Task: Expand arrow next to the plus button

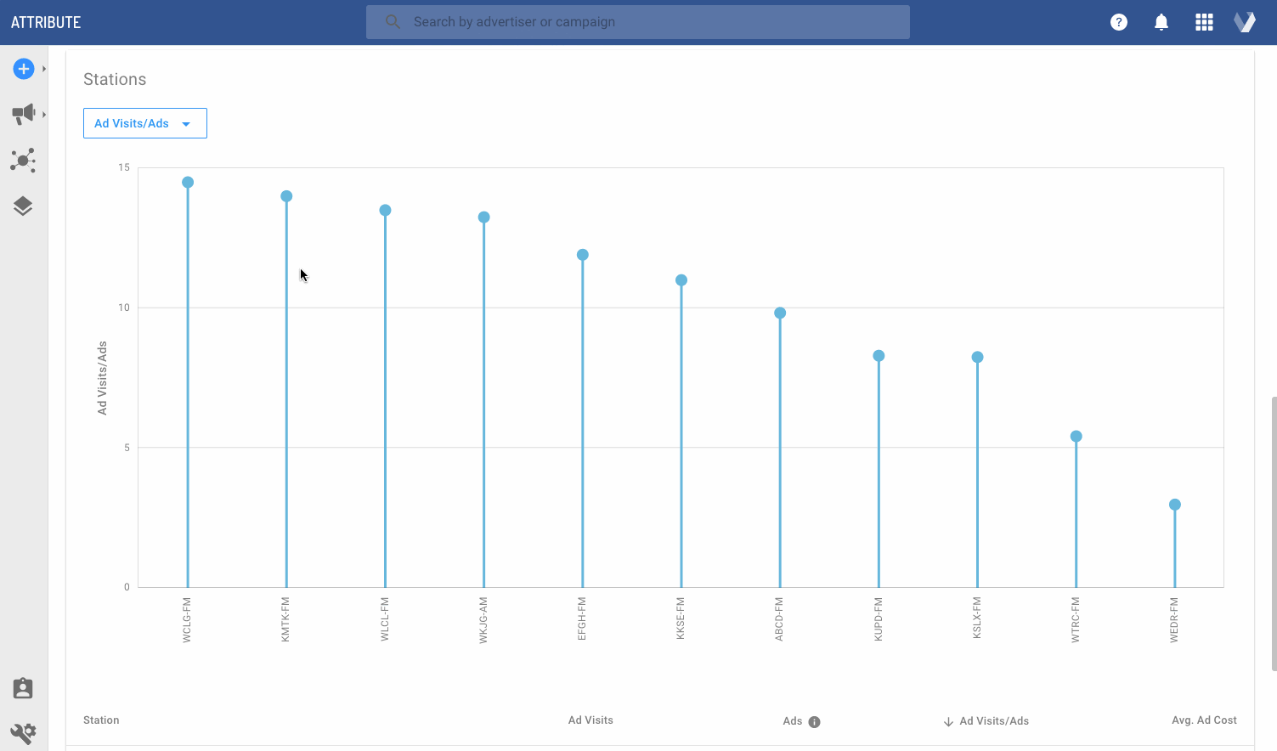Action: click(44, 69)
